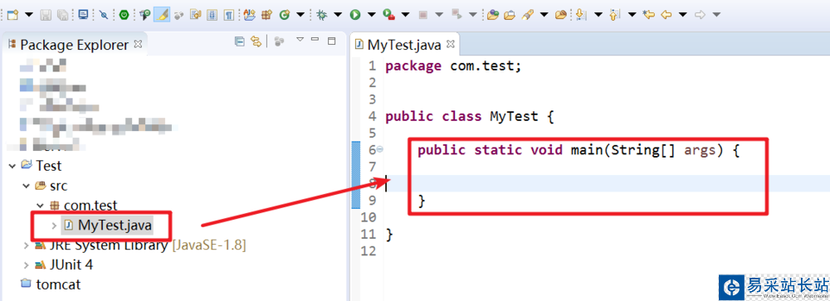The image size is (830, 301).
Task: Click the Search flashlight icon
Action: [x=527, y=14]
